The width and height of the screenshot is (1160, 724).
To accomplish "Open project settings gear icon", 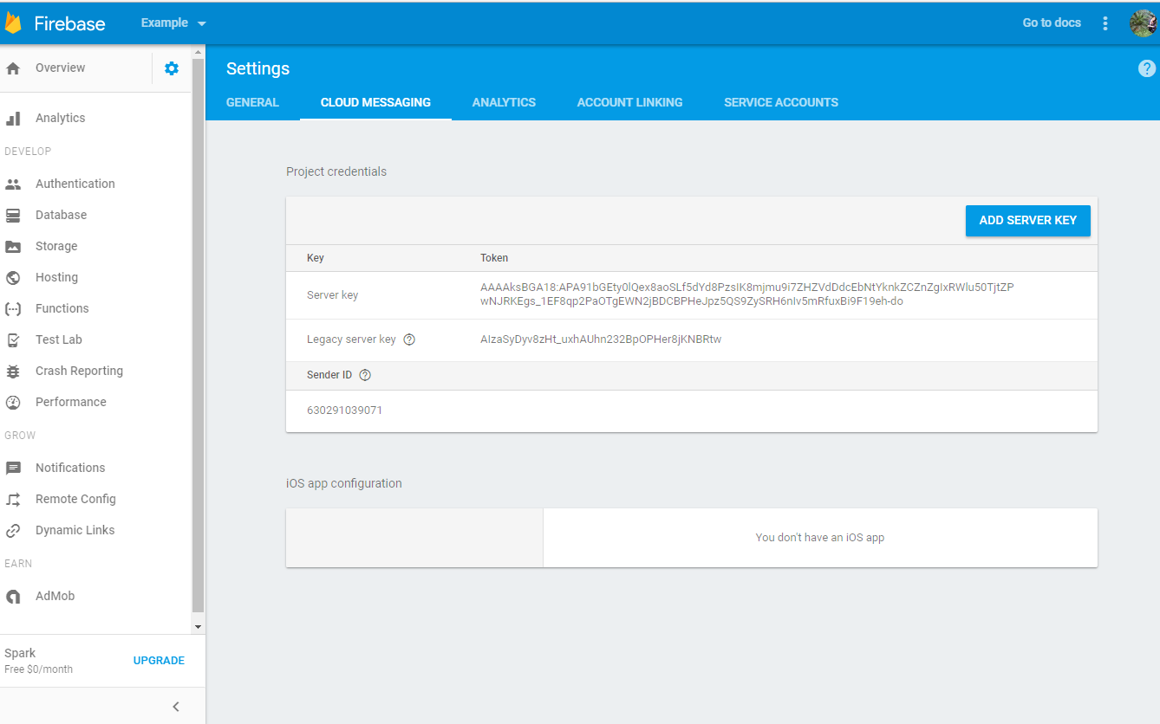I will pos(172,68).
